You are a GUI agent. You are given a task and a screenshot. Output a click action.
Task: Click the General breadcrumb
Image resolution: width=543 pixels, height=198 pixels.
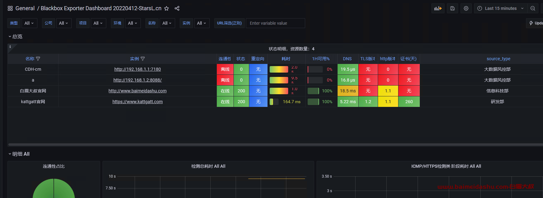[25, 8]
